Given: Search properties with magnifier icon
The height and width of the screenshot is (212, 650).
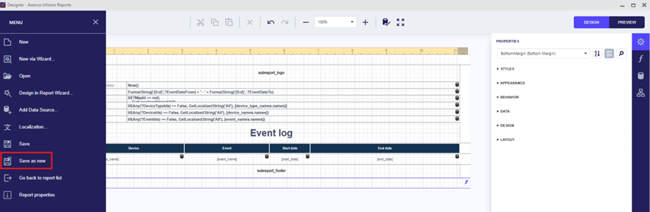Looking at the screenshot, I should 621,54.
